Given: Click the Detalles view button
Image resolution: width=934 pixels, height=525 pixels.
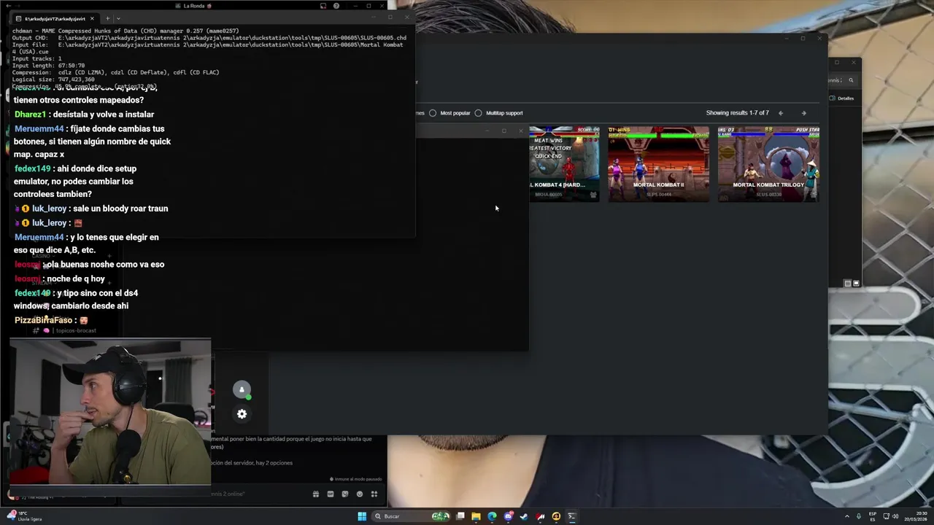Looking at the screenshot, I should pyautogui.click(x=841, y=98).
